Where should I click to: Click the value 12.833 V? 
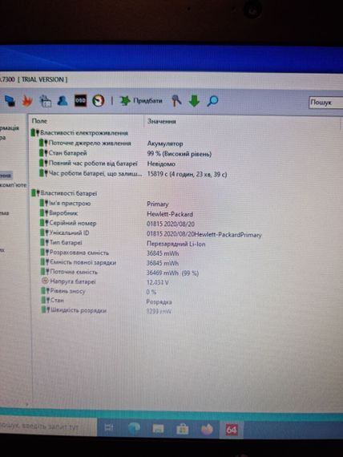pyautogui.click(x=158, y=282)
